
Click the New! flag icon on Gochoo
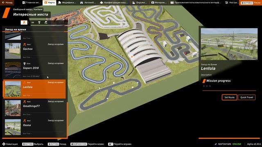(25, 45)
